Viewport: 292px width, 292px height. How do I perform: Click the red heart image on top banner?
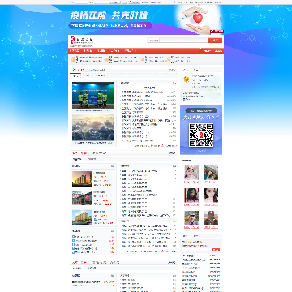pyautogui.click(x=198, y=18)
